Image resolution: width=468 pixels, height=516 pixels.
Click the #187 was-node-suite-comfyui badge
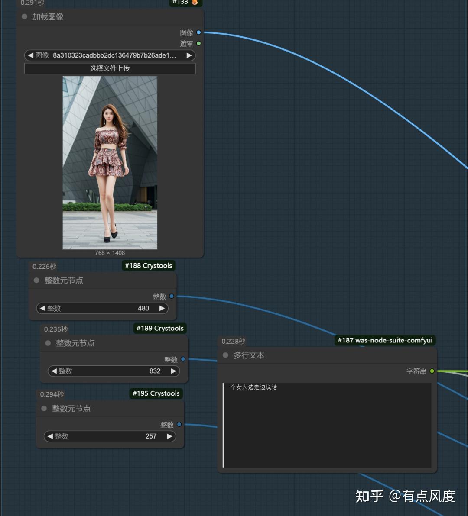point(385,340)
